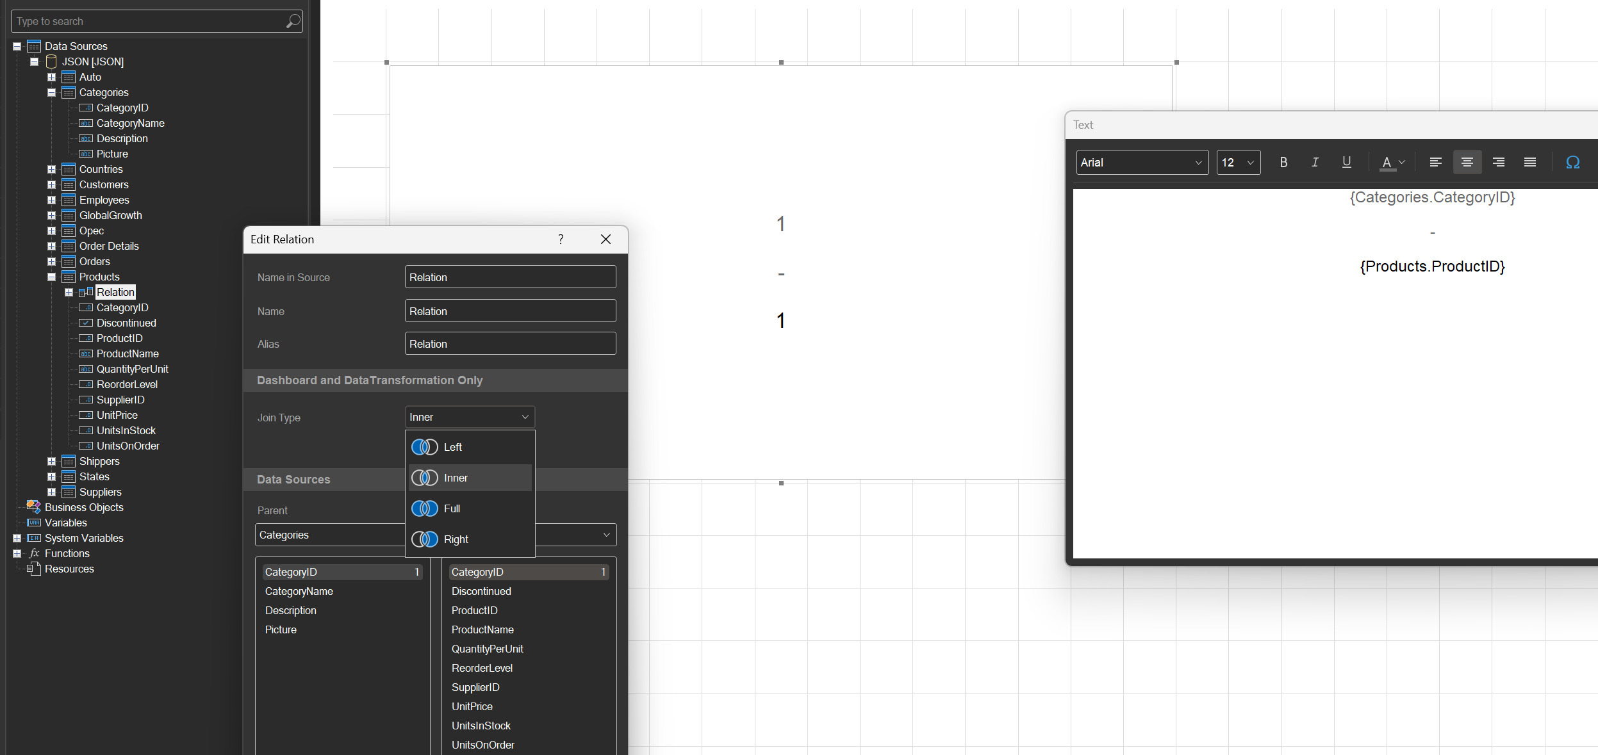The width and height of the screenshot is (1598, 755).
Task: Select ProductName column in tree
Action: [128, 353]
